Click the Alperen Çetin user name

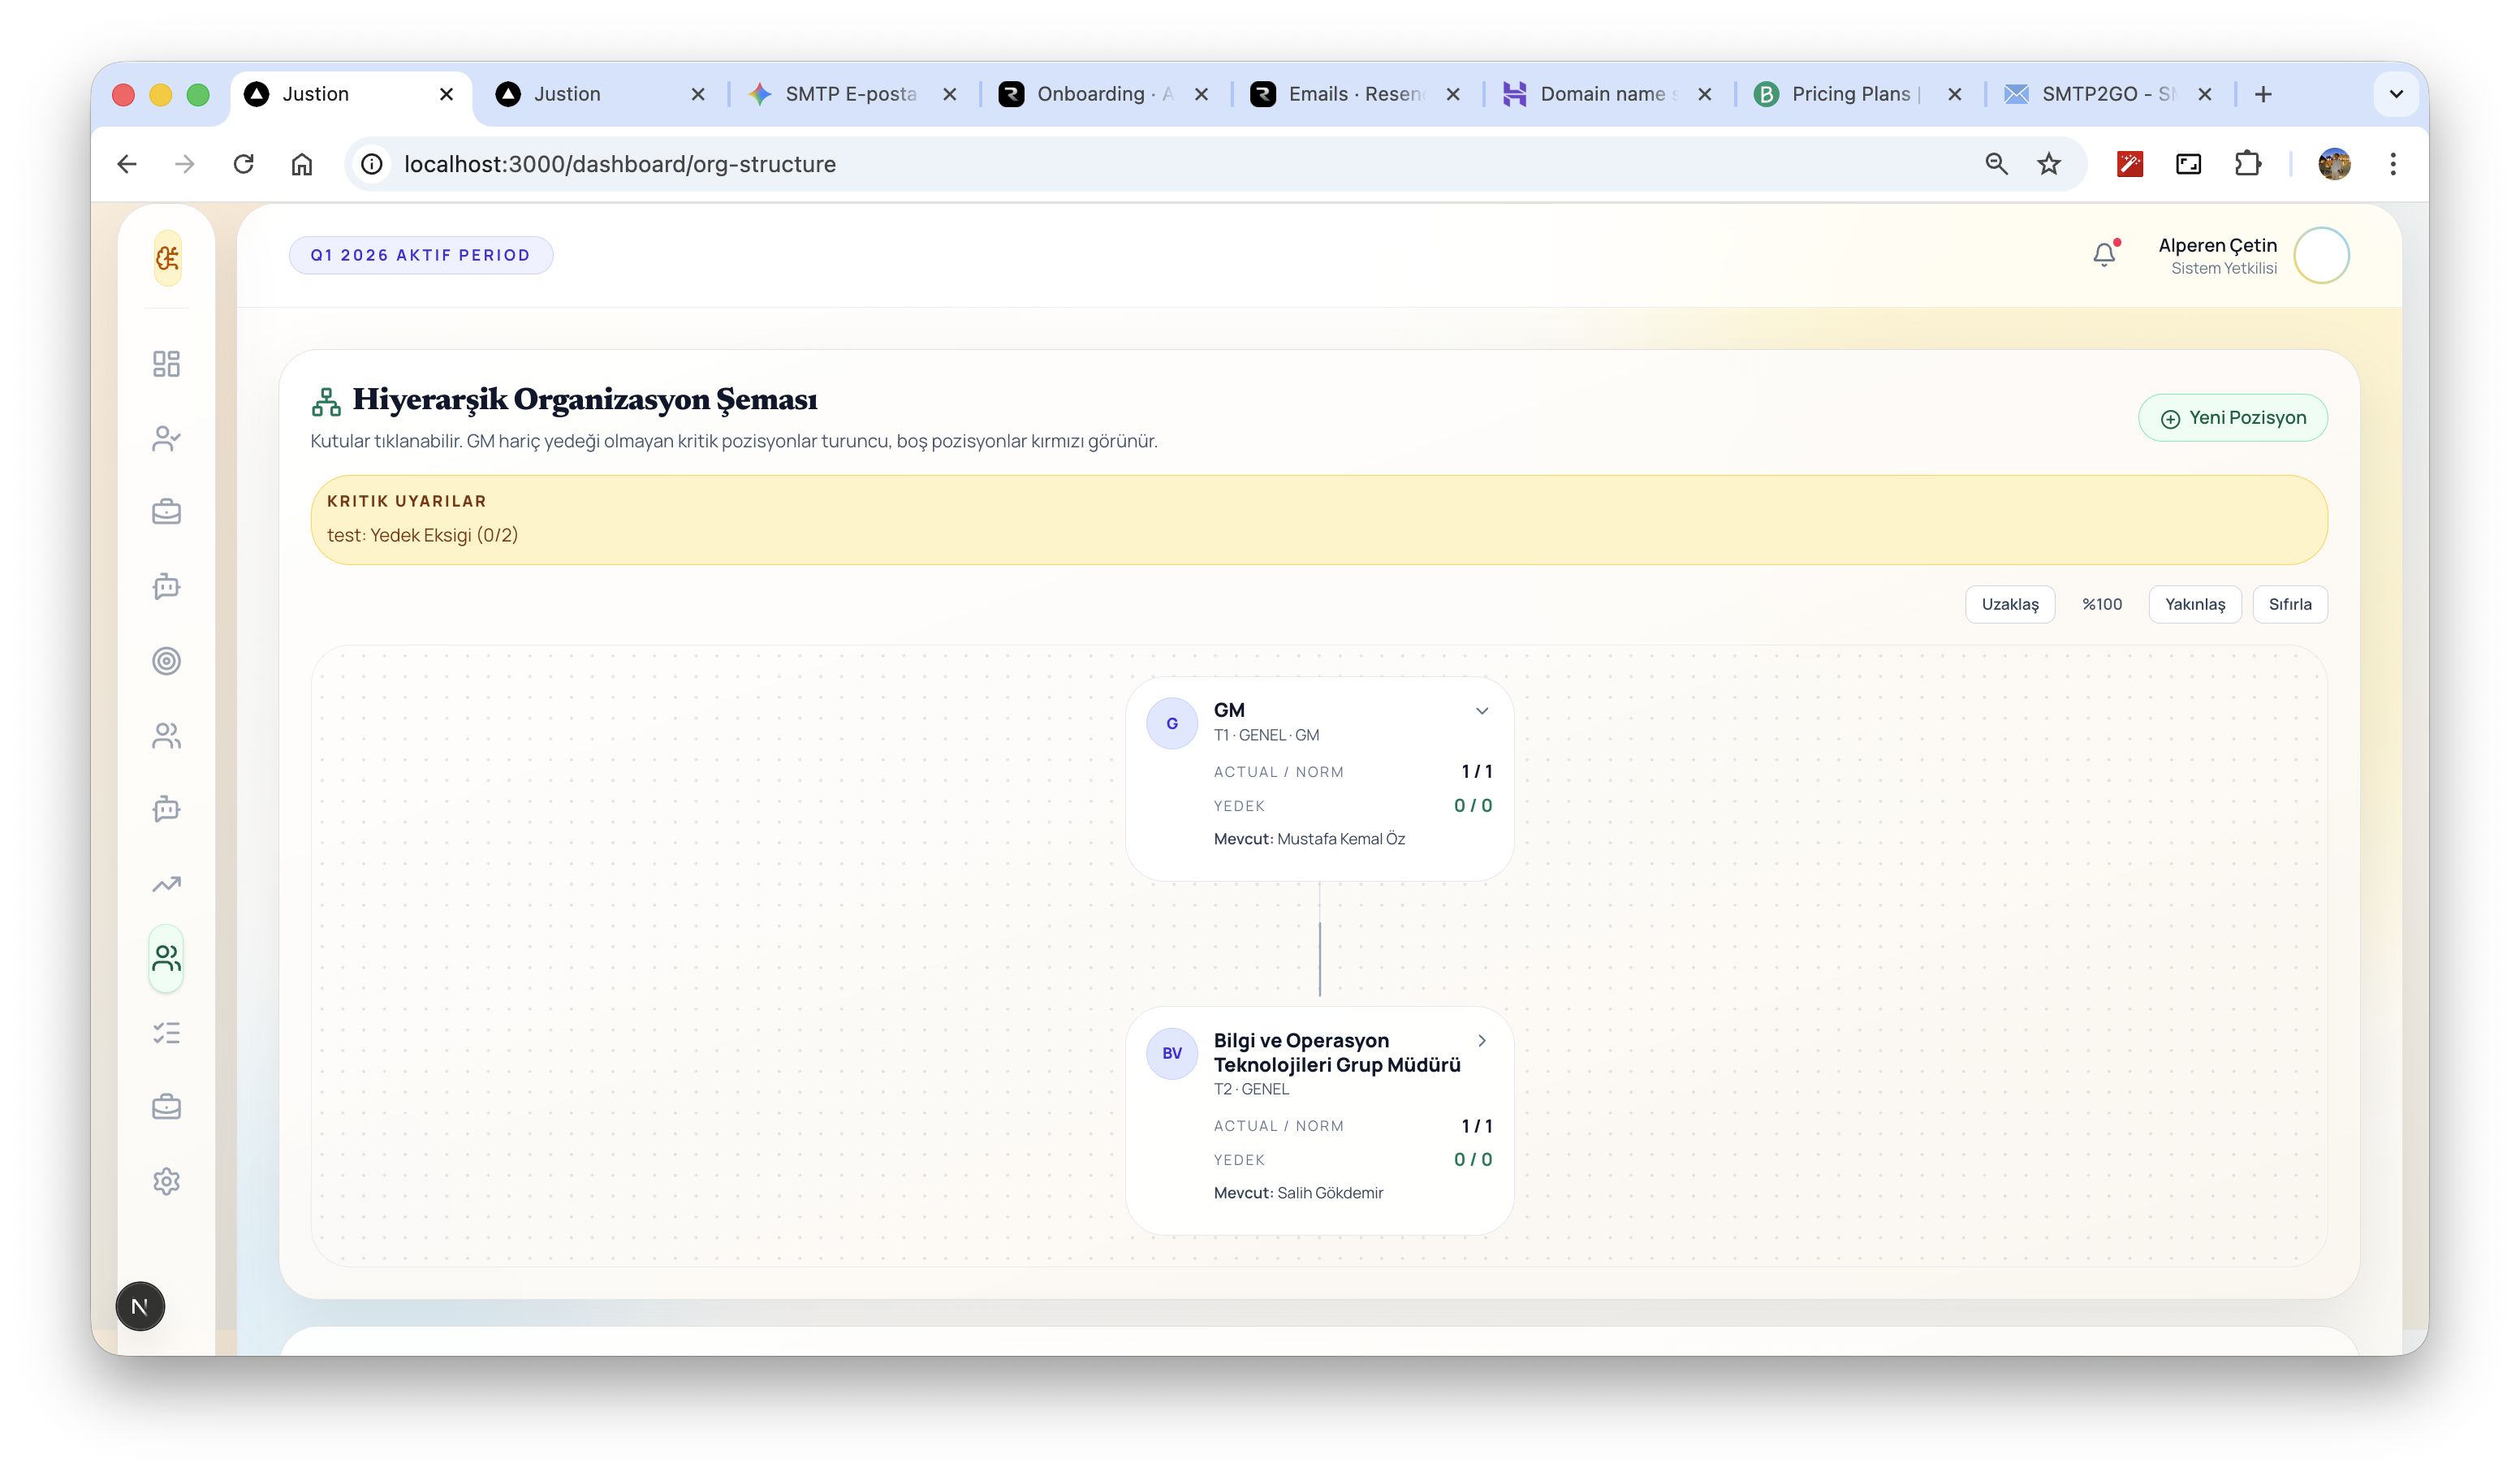click(2217, 245)
